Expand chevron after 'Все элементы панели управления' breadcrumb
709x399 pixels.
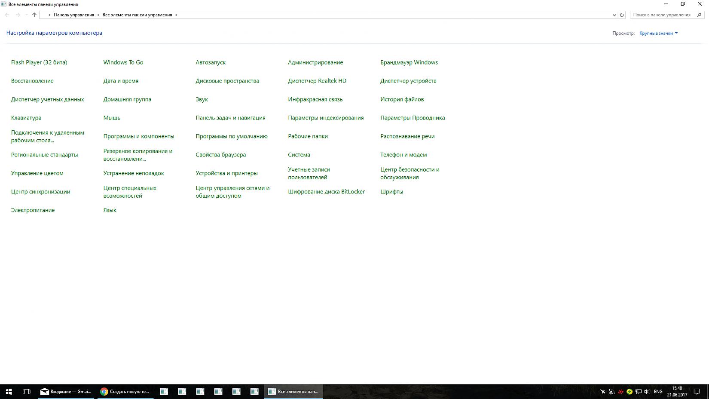(x=176, y=15)
